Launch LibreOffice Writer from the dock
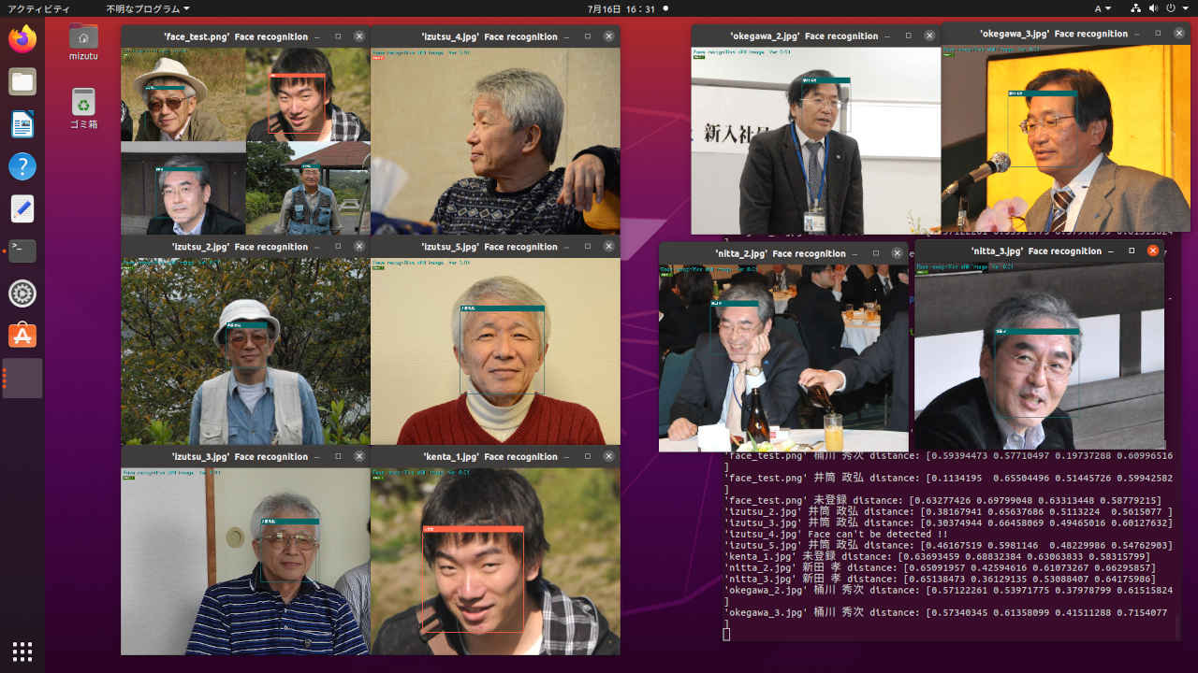This screenshot has height=673, width=1198. tap(22, 124)
